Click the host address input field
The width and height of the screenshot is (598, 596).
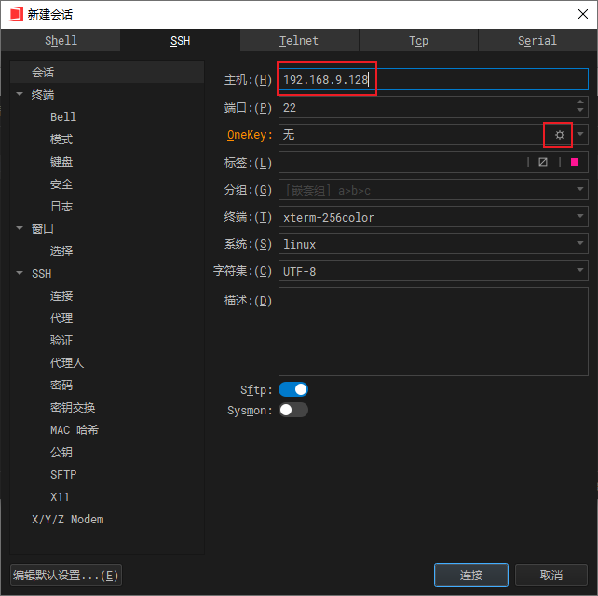[x=433, y=80]
